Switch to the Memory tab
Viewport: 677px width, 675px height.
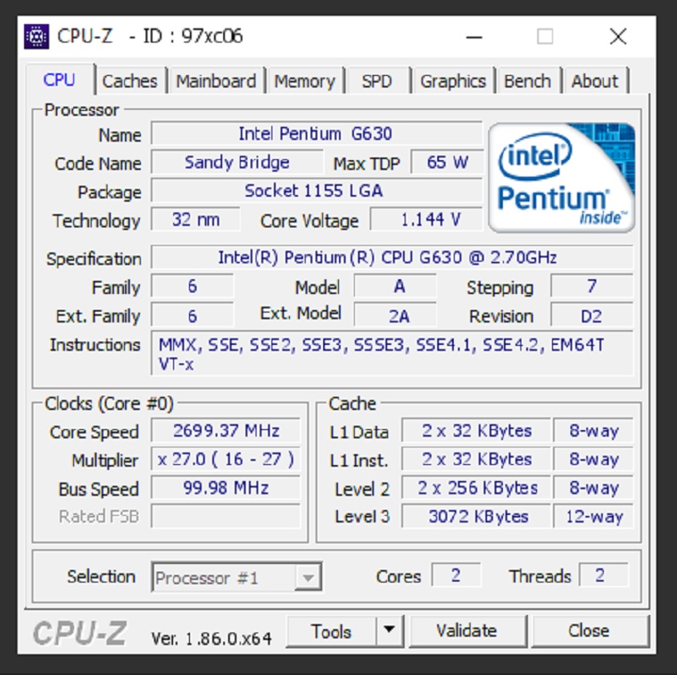point(306,81)
